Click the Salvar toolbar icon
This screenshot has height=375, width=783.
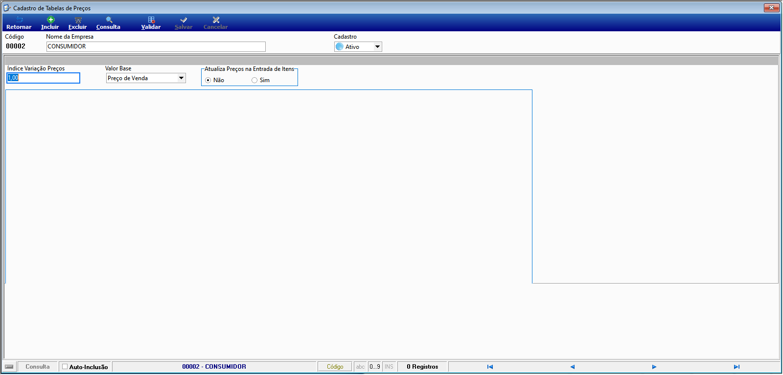[x=184, y=23]
